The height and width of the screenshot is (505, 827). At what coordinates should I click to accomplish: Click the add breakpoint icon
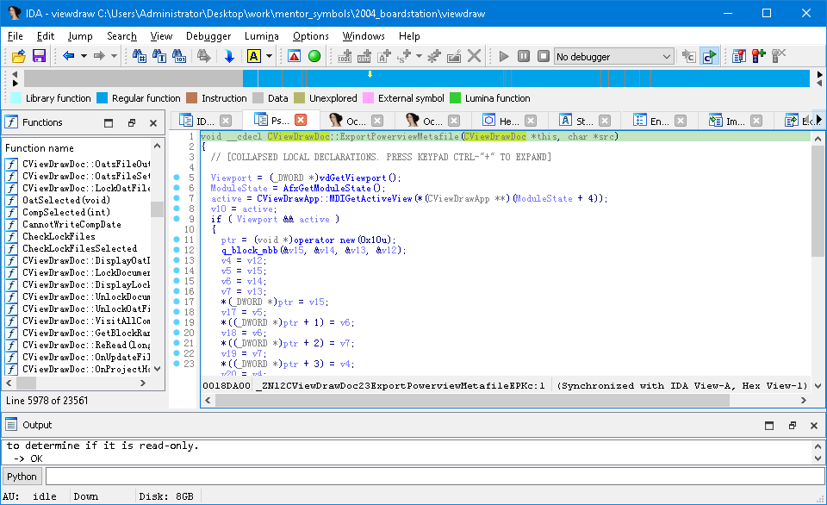758,56
